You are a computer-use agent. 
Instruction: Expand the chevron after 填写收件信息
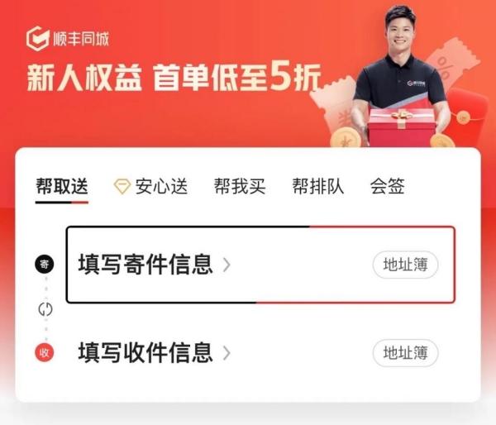[x=227, y=353]
